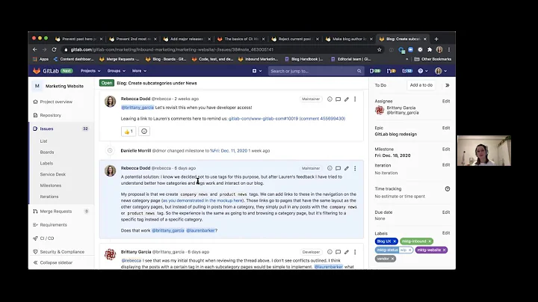Screen dimensions: 538x302
Task: Open the Groups dropdown
Action: coord(117,71)
